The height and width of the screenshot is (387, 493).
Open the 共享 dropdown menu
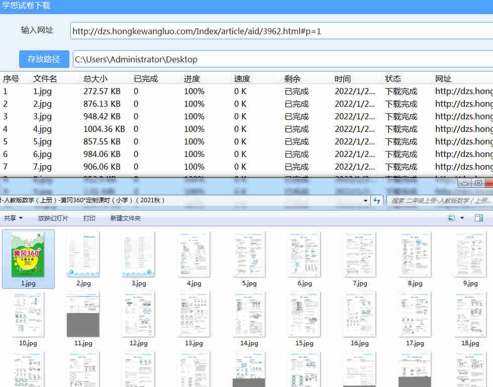(13, 218)
